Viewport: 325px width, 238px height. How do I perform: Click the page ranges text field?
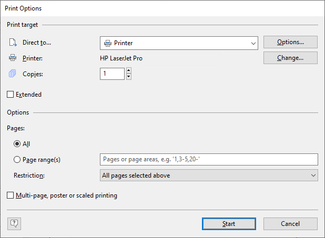tap(209, 159)
